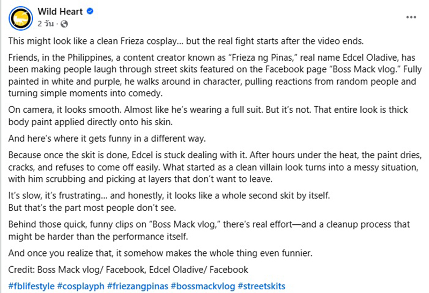Image resolution: width=429 pixels, height=293 pixels.
Task: Click the Wild Heart profile picture
Action: pos(19,18)
